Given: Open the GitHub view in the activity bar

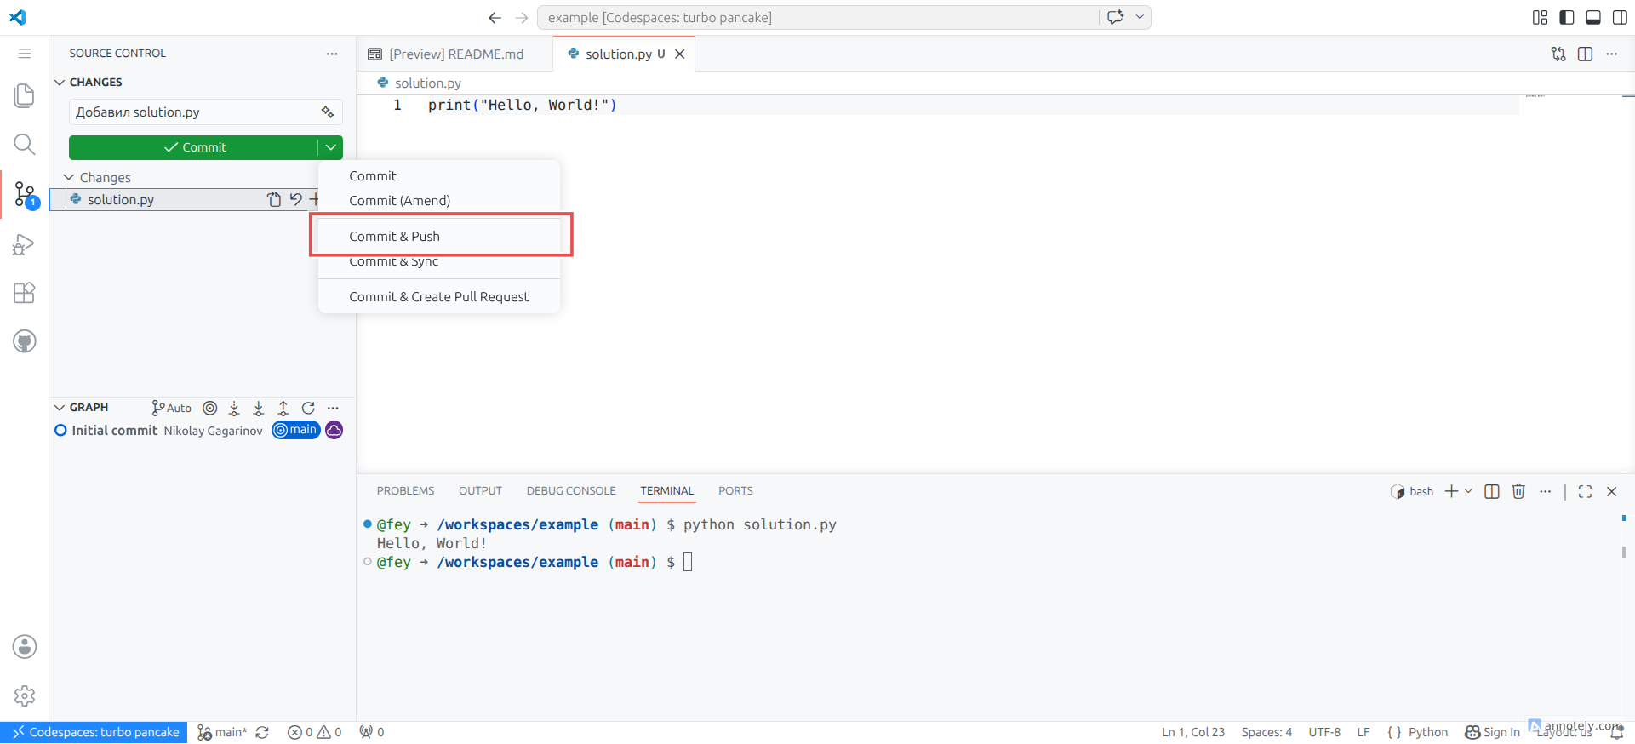Looking at the screenshot, I should click(25, 341).
